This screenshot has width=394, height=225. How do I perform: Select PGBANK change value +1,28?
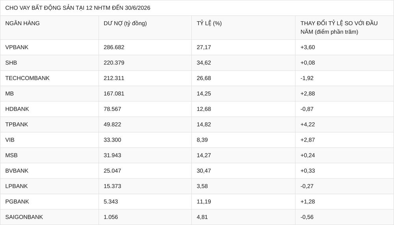[308, 201]
